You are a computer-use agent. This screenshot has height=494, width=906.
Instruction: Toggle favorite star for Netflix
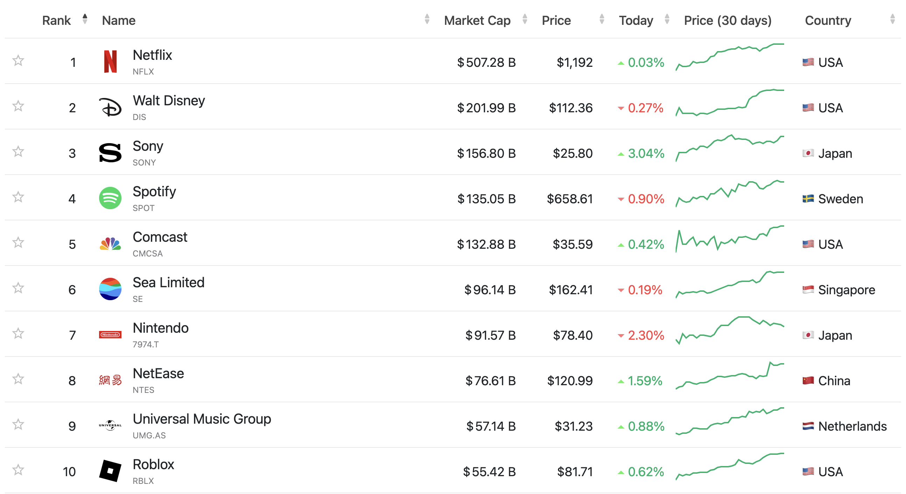pos(18,61)
